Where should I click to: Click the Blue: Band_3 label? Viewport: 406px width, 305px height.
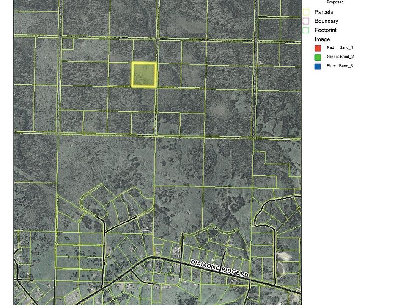(340, 66)
